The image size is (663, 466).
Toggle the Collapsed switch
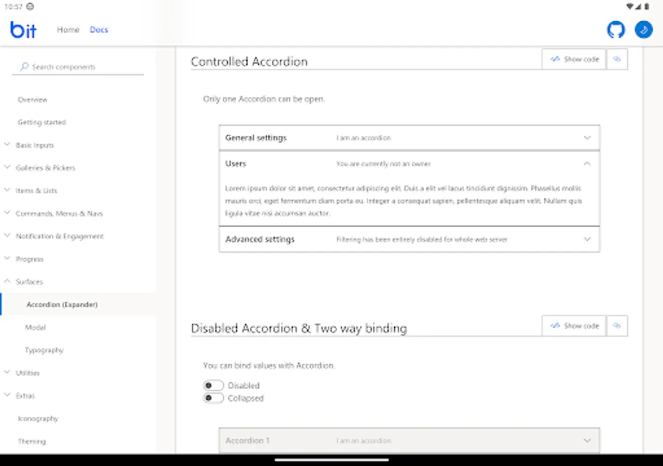tap(213, 398)
